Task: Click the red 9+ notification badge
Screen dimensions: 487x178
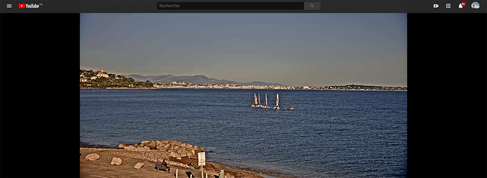Action: (x=463, y=4)
